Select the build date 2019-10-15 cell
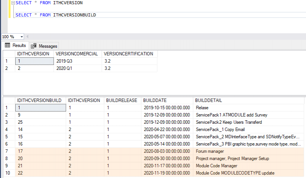 167,108
